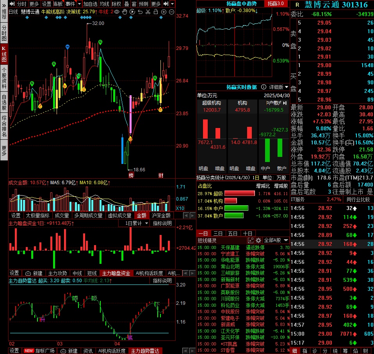374x354 pixels.
Task: Click the replay play-circle icon
Action: tap(132, 12)
